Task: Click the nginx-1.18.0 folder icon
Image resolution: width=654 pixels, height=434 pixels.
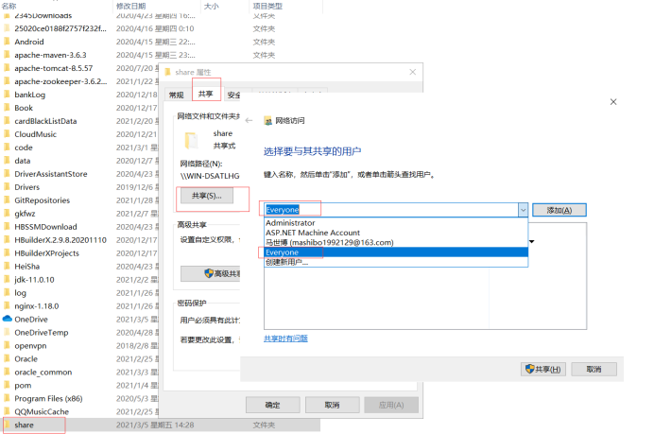Action: pyautogui.click(x=7, y=306)
